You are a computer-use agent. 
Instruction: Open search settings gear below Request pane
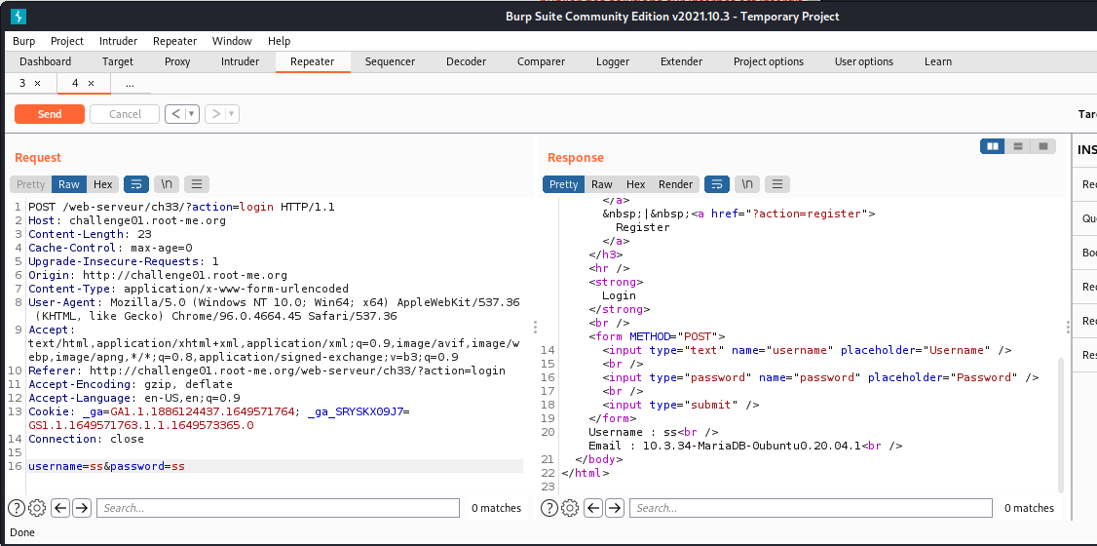(37, 508)
